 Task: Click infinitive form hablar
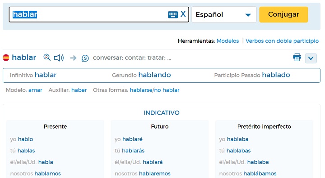pyautogui.click(x=46, y=75)
